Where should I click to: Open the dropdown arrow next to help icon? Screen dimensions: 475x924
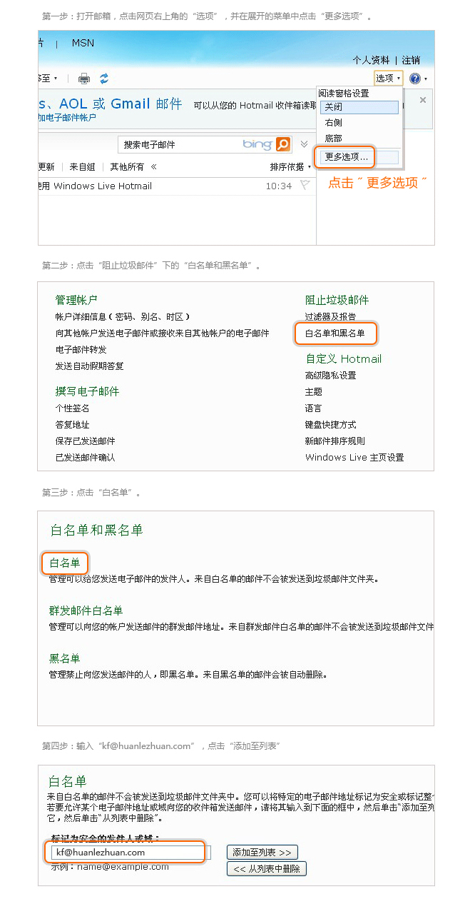pyautogui.click(x=426, y=79)
